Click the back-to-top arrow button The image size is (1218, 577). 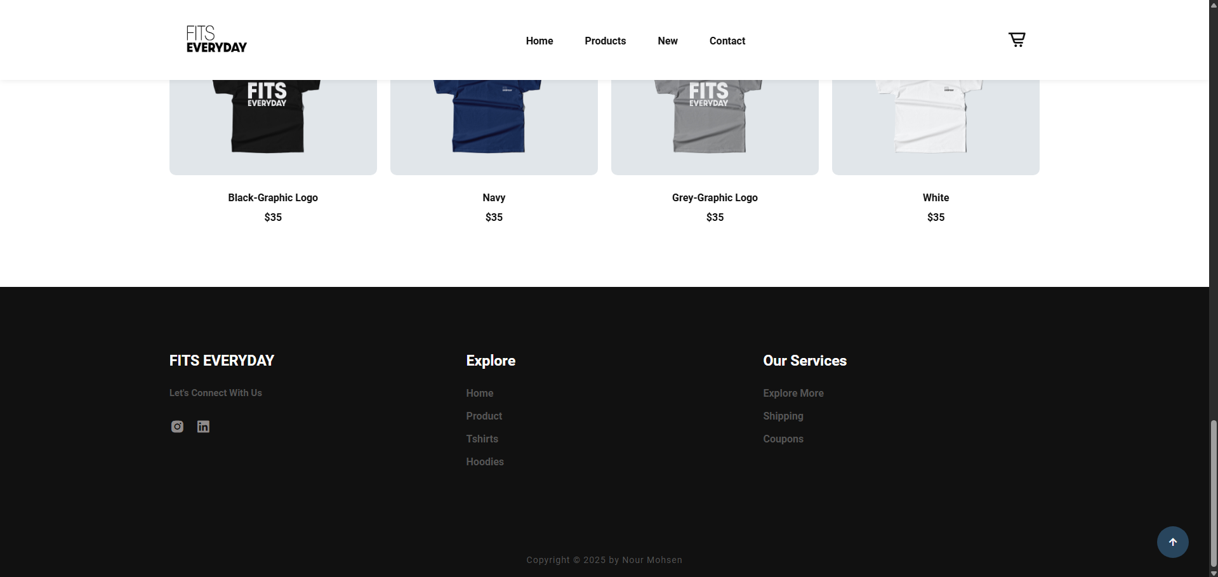pos(1172,542)
